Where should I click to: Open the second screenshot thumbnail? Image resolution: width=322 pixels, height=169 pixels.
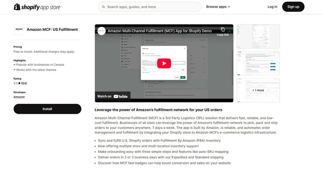[x=258, y=63]
